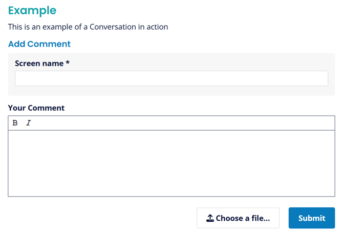Click the Example page title
343x233 pixels.
tap(32, 11)
